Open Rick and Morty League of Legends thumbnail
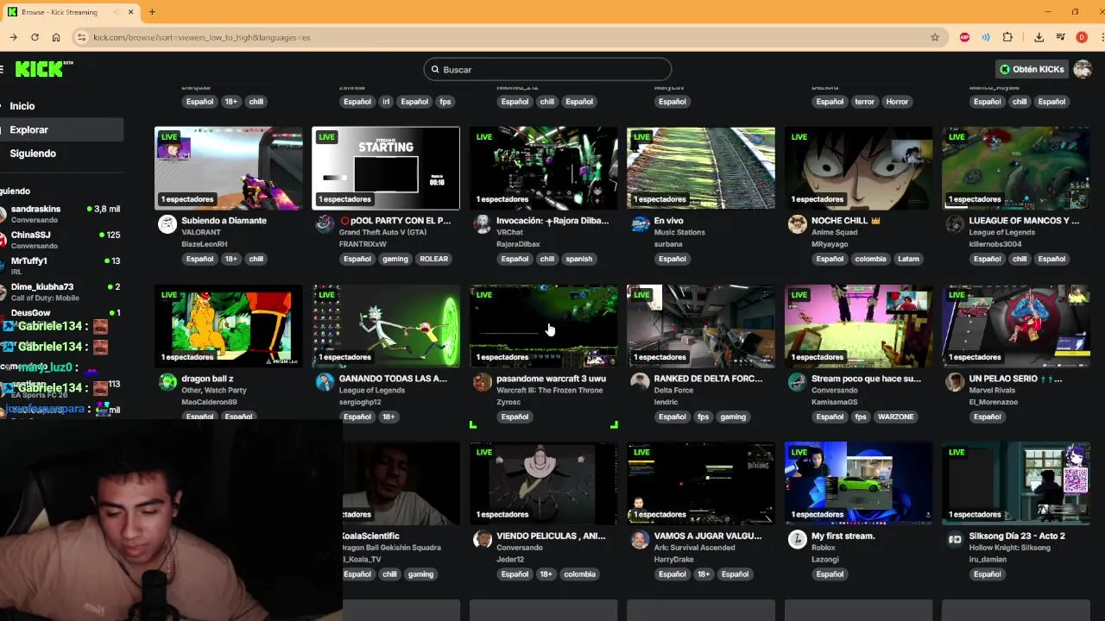This screenshot has height=621, width=1105. pos(386,326)
